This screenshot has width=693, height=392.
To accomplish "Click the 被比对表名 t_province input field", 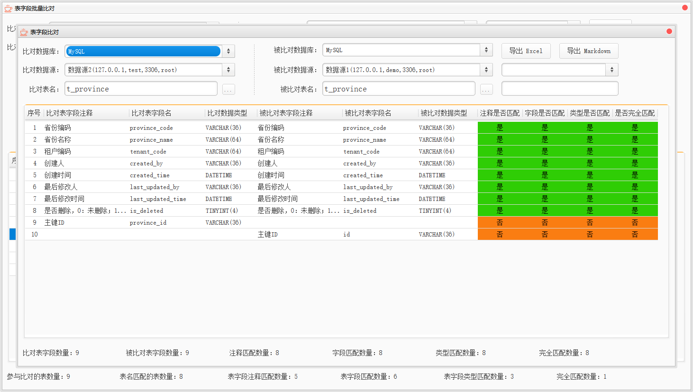I will point(398,89).
